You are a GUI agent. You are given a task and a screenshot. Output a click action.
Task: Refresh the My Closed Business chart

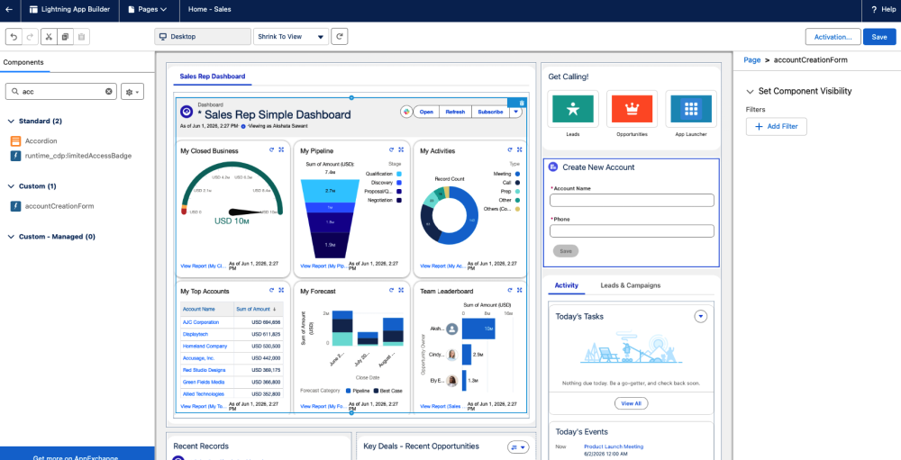tap(271, 150)
